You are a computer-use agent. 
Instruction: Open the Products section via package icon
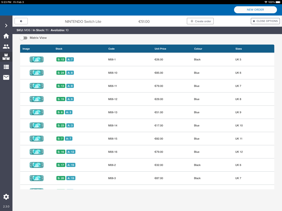coord(6,57)
